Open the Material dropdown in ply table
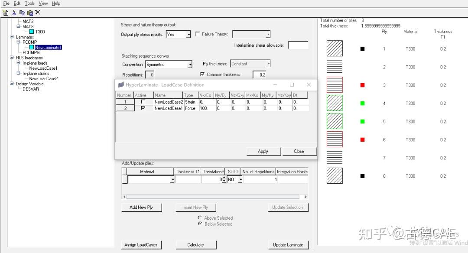This screenshot has width=468, height=253. pos(172,179)
